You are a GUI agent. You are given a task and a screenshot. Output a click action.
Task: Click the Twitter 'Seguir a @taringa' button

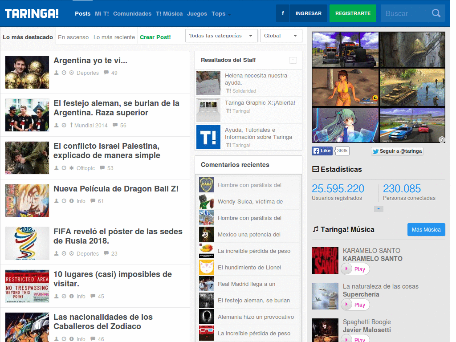pos(397,151)
